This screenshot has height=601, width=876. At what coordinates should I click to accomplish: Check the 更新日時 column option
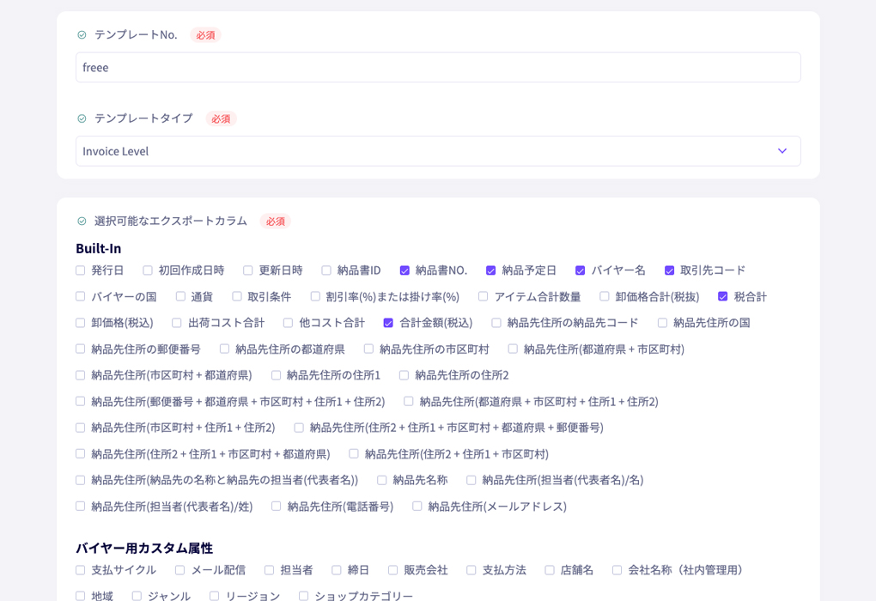pyautogui.click(x=248, y=270)
